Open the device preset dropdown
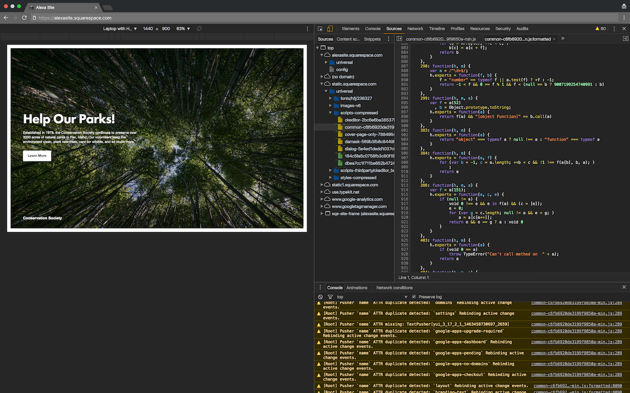Screen dimensions: 630x393 [x=120, y=29]
